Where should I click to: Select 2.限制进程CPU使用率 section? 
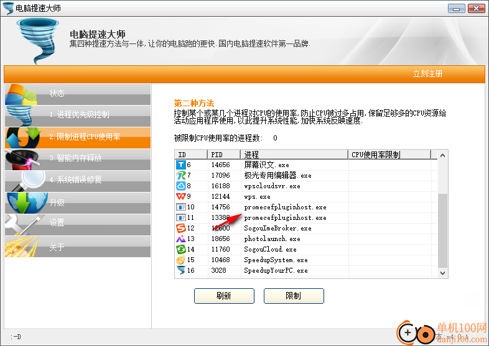78,138
